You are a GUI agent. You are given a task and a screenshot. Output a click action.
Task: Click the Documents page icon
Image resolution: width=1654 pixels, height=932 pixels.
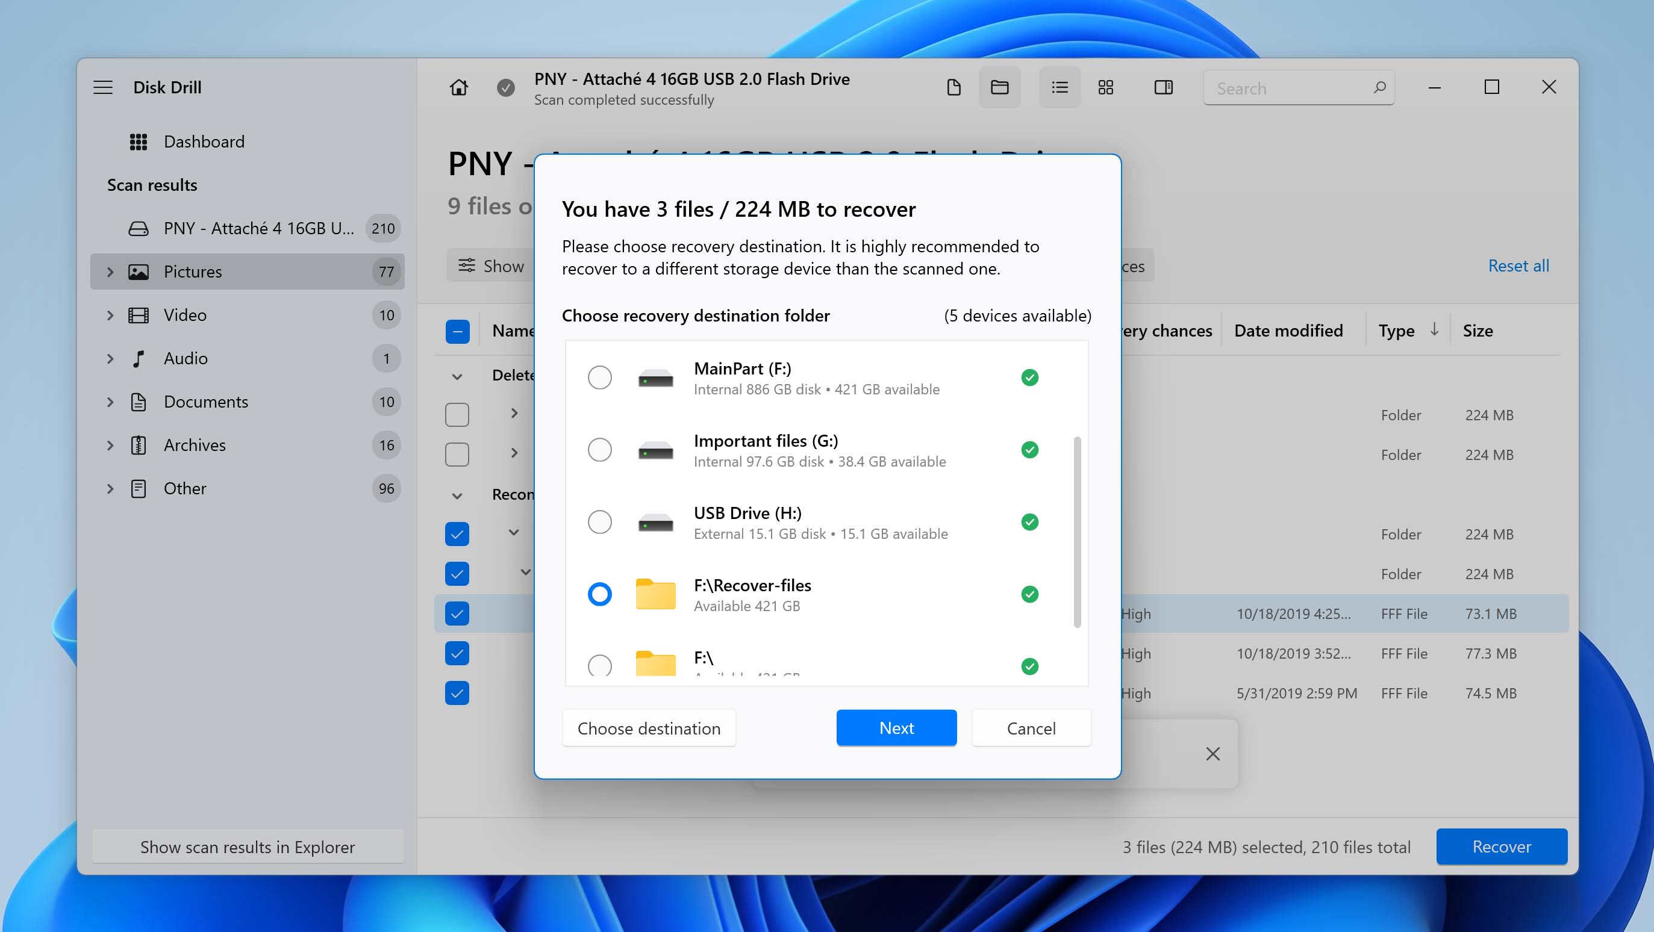(139, 402)
